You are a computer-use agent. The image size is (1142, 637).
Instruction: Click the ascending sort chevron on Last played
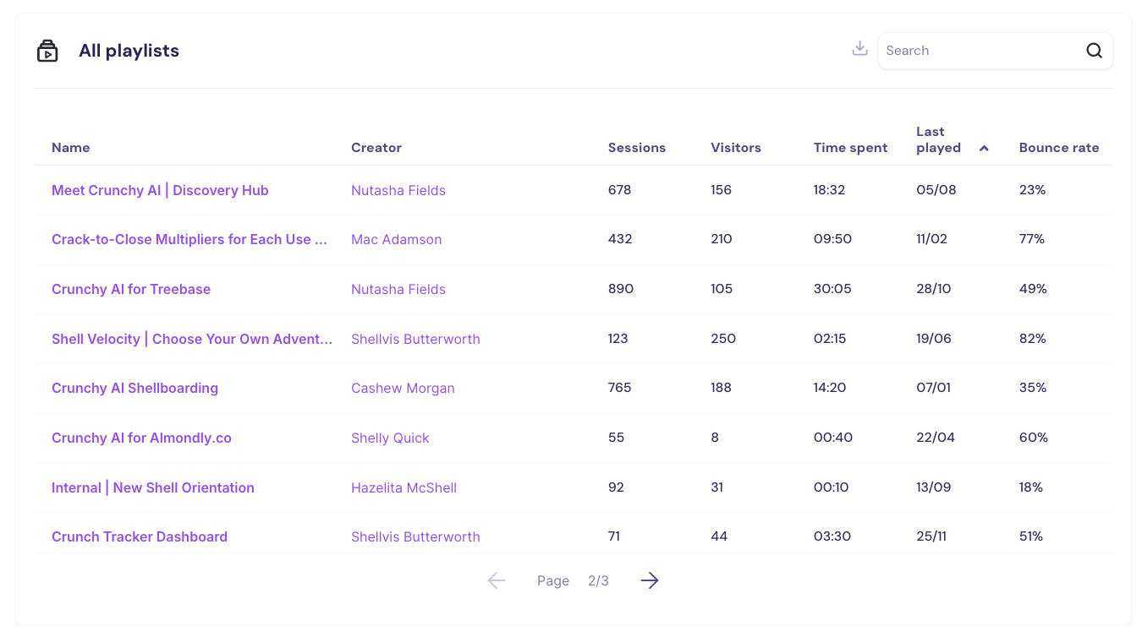(x=984, y=147)
